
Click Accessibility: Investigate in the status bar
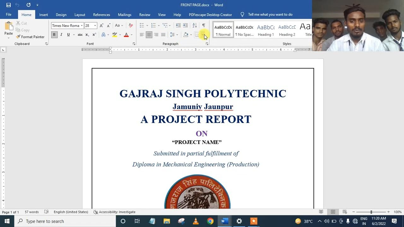pos(117,212)
